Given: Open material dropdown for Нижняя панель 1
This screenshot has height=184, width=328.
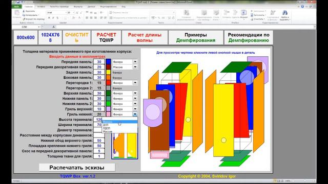Looking at the screenshot, I should coord(135,99).
